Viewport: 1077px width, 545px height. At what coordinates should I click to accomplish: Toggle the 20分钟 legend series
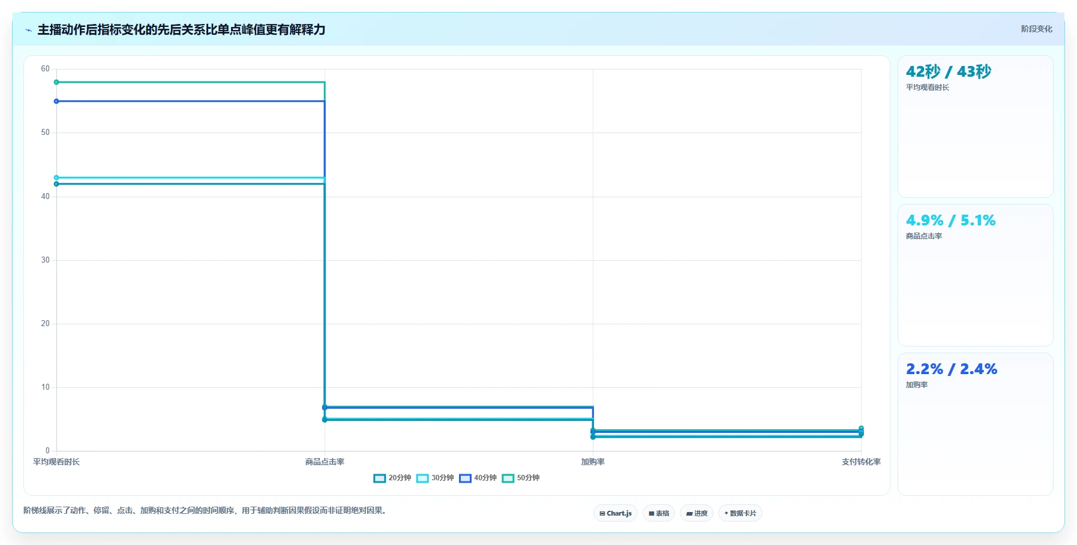(392, 478)
